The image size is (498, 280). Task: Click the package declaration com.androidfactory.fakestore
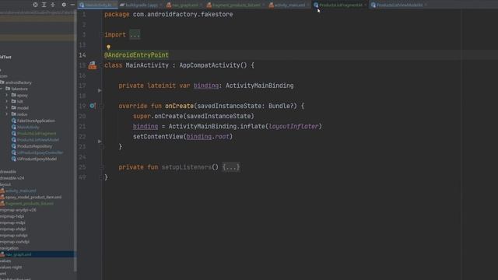[183, 14]
